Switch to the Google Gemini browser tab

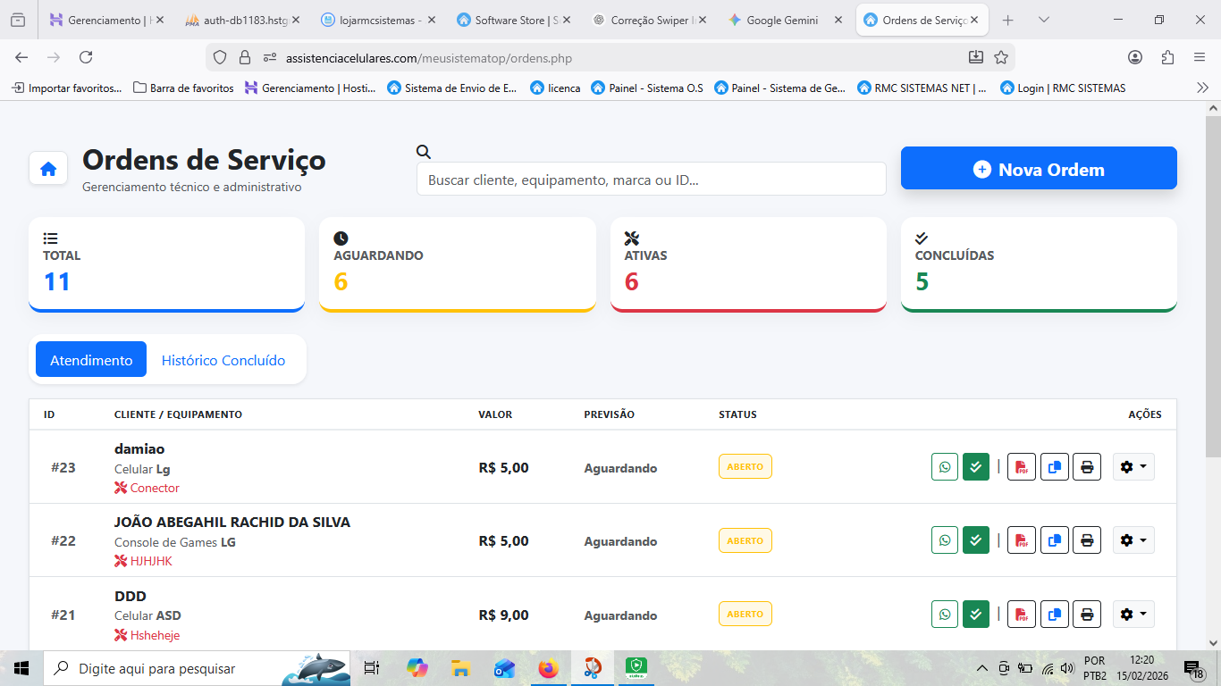[x=781, y=20]
